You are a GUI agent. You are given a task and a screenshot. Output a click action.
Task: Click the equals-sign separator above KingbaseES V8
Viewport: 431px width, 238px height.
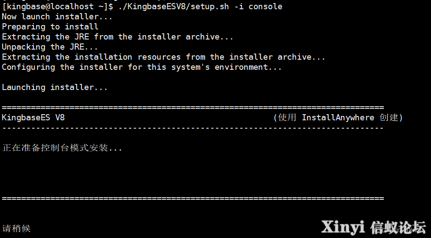193,107
